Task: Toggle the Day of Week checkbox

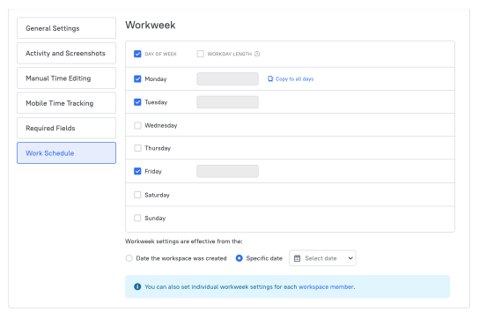Action: 137,54
